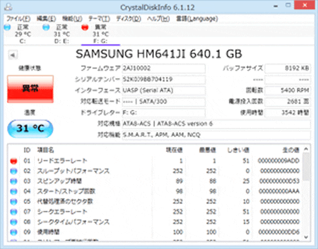Viewport: 318px width, 249px height.
Task: Open the ディスク(D) menu
Action: pos(129,19)
